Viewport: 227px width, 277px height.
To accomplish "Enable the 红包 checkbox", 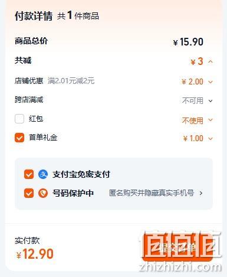I will (x=19, y=119).
